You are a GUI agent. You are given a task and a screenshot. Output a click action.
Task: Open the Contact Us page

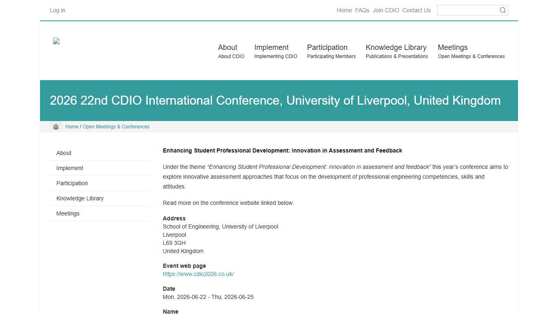point(416,10)
